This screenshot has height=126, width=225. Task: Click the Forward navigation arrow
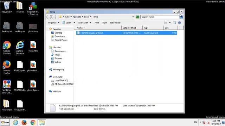(53, 17)
